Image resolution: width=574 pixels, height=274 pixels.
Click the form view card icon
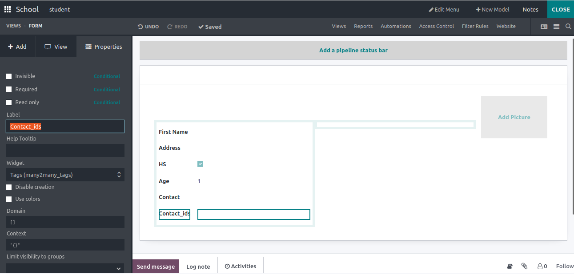coord(544,27)
